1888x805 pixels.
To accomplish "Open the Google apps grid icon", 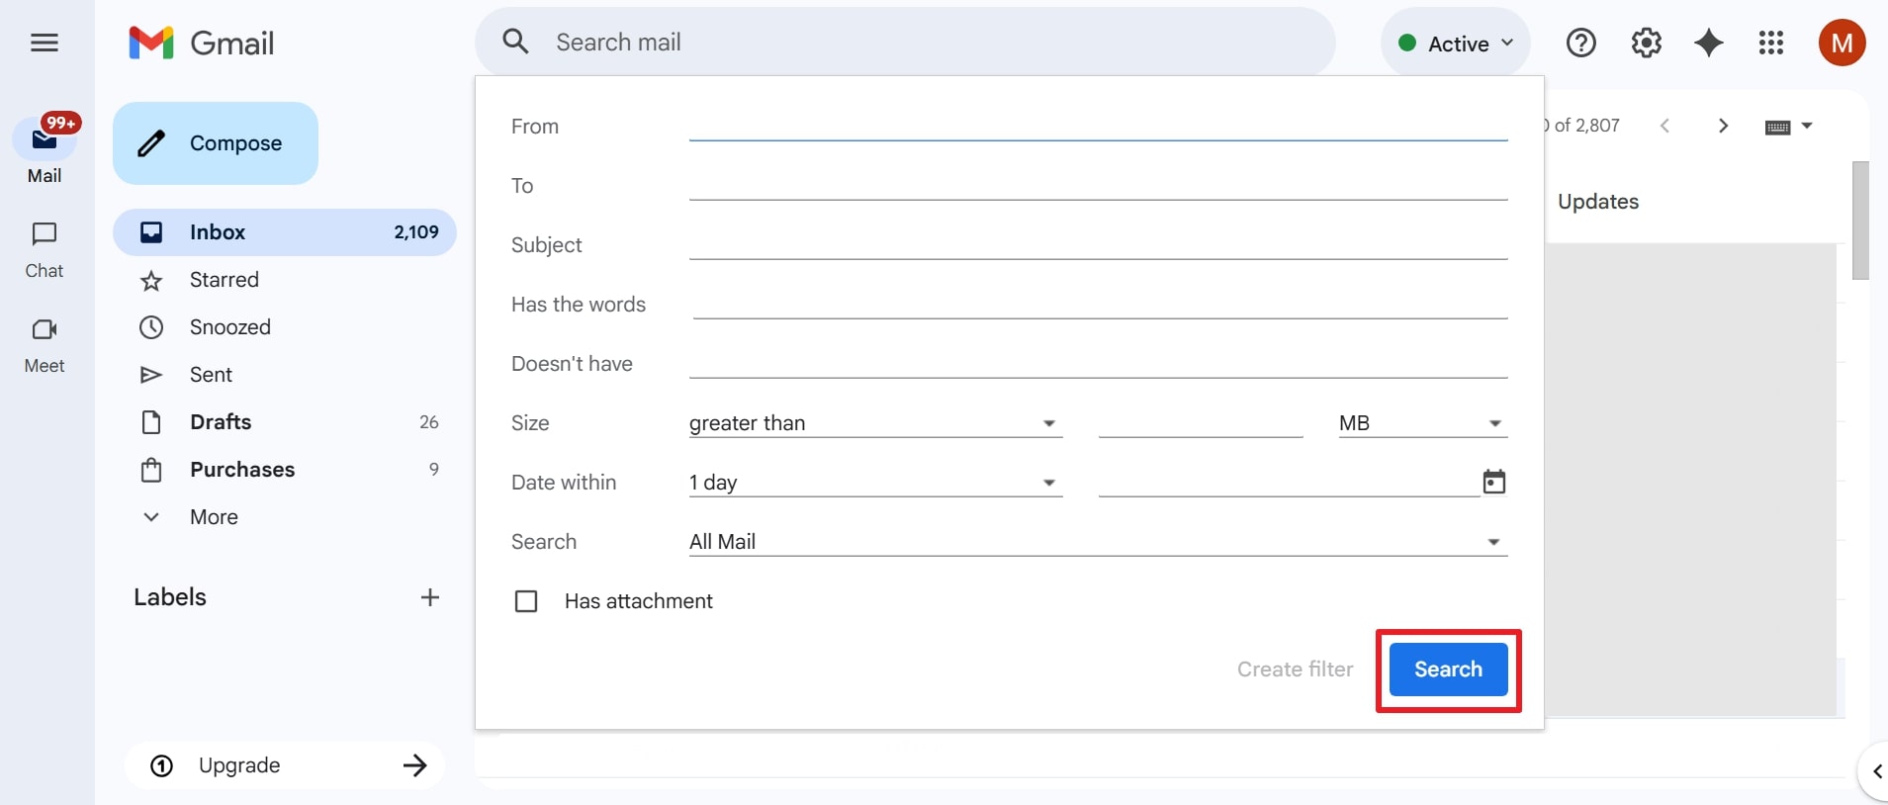I will pos(1772,43).
